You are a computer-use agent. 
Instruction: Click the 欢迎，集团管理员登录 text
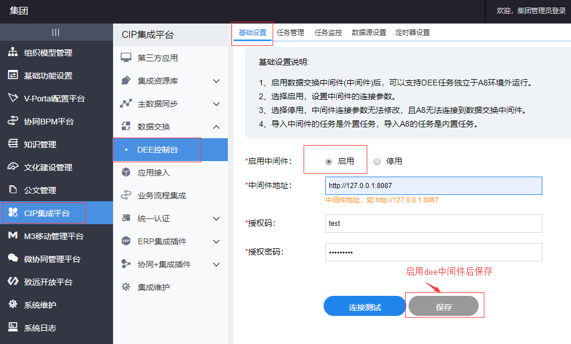click(531, 11)
